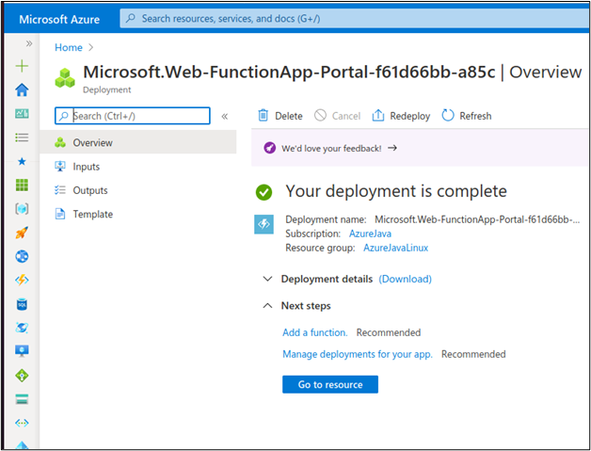Click Redeploy in the toolbar
Screen dimensions: 591x451
[x=401, y=116]
